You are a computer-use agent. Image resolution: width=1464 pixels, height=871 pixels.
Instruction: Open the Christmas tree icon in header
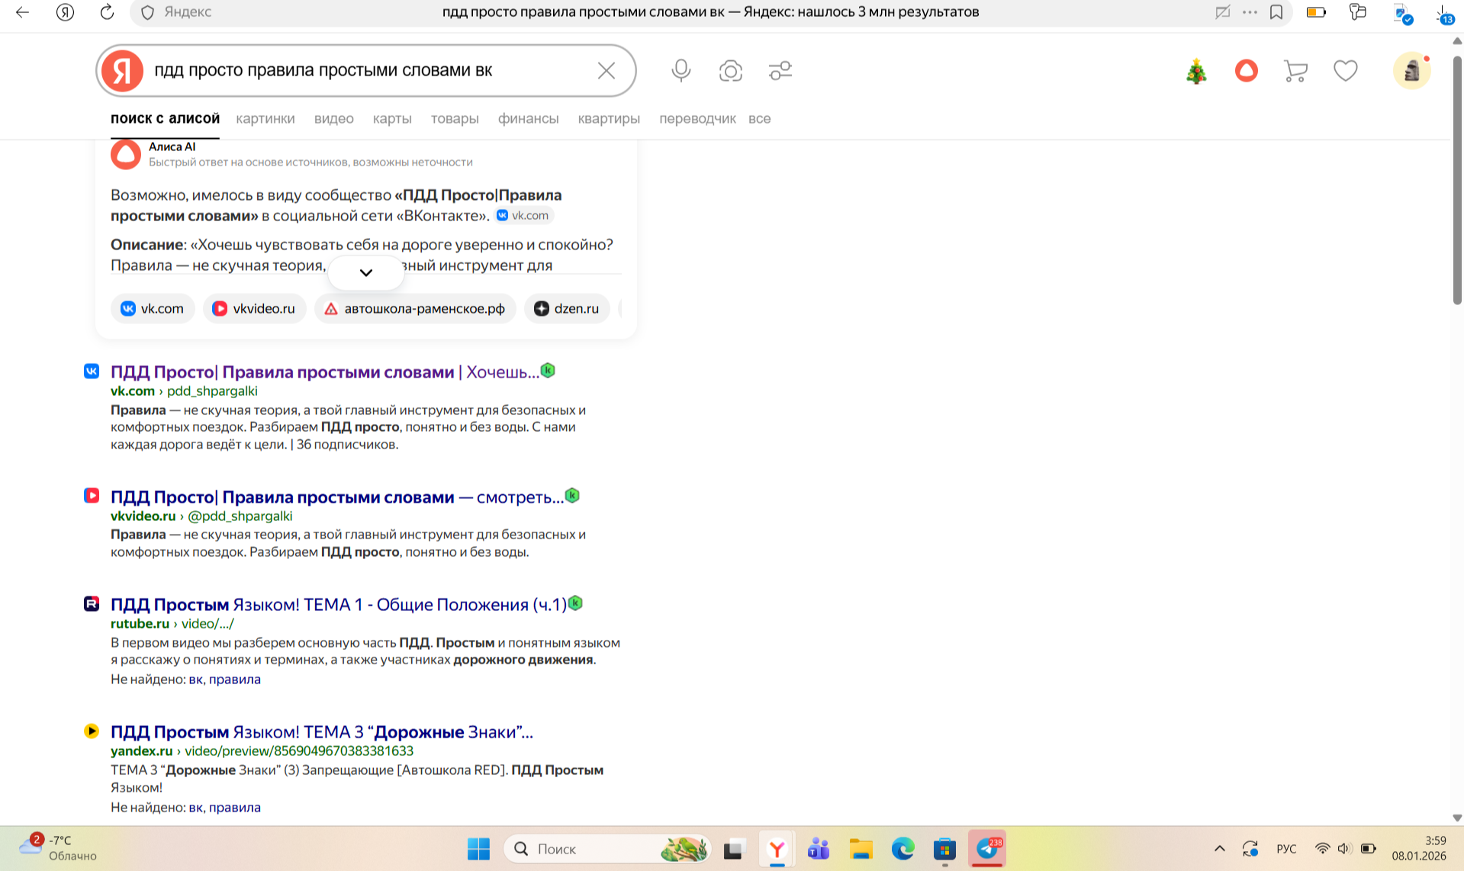tap(1196, 71)
